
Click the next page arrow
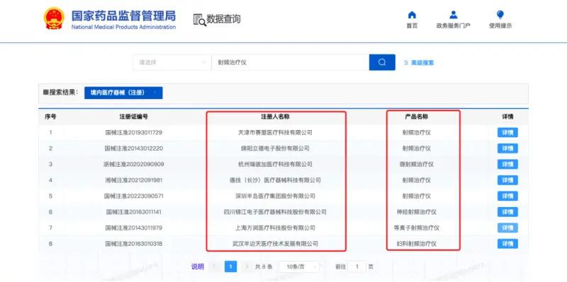[x=247, y=267]
